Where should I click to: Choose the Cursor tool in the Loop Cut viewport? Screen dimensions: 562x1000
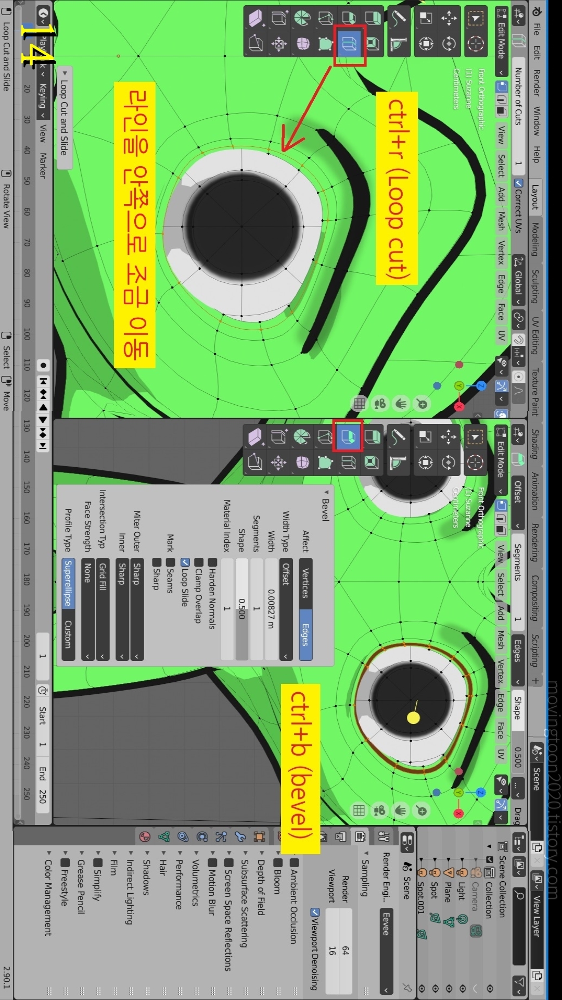pos(475,44)
